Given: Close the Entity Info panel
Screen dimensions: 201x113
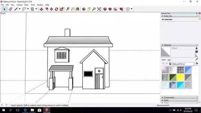Looking at the screenshot, I should coord(197,16).
